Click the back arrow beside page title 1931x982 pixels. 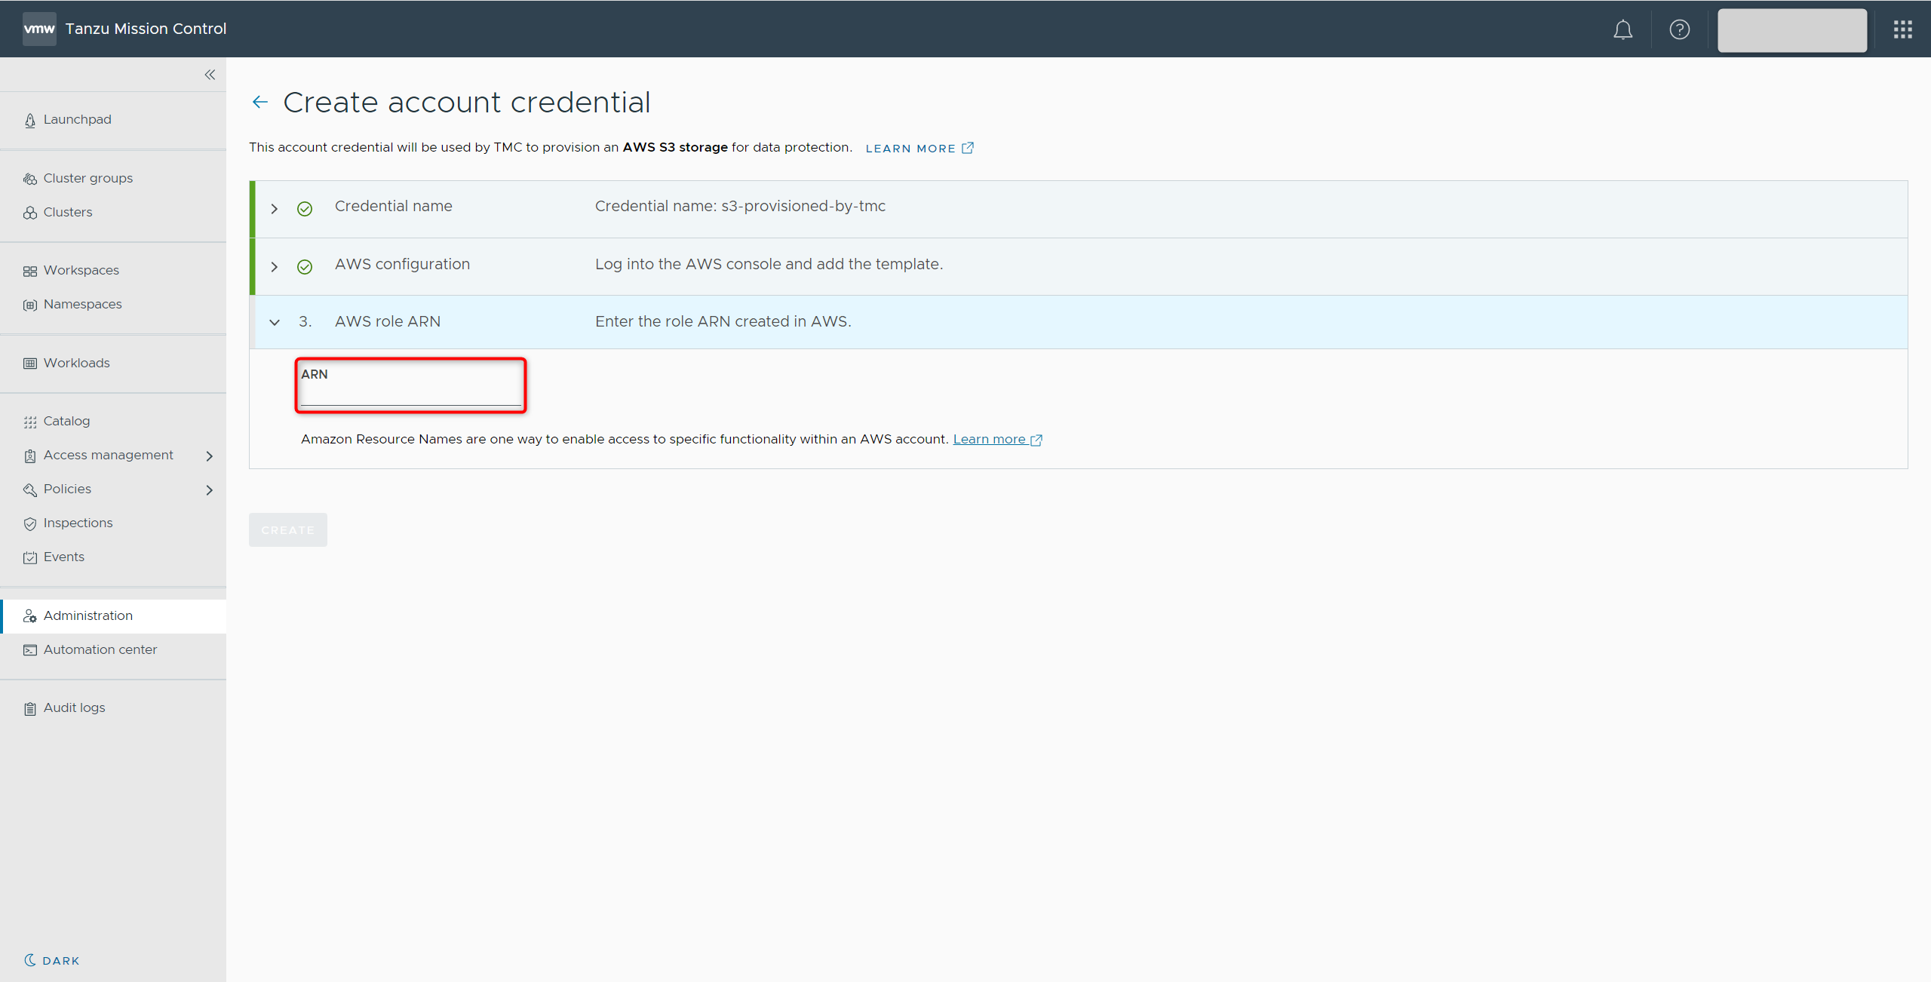(x=260, y=103)
